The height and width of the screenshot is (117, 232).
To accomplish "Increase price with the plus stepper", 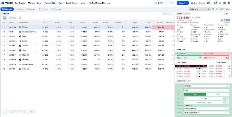I will [223, 98].
